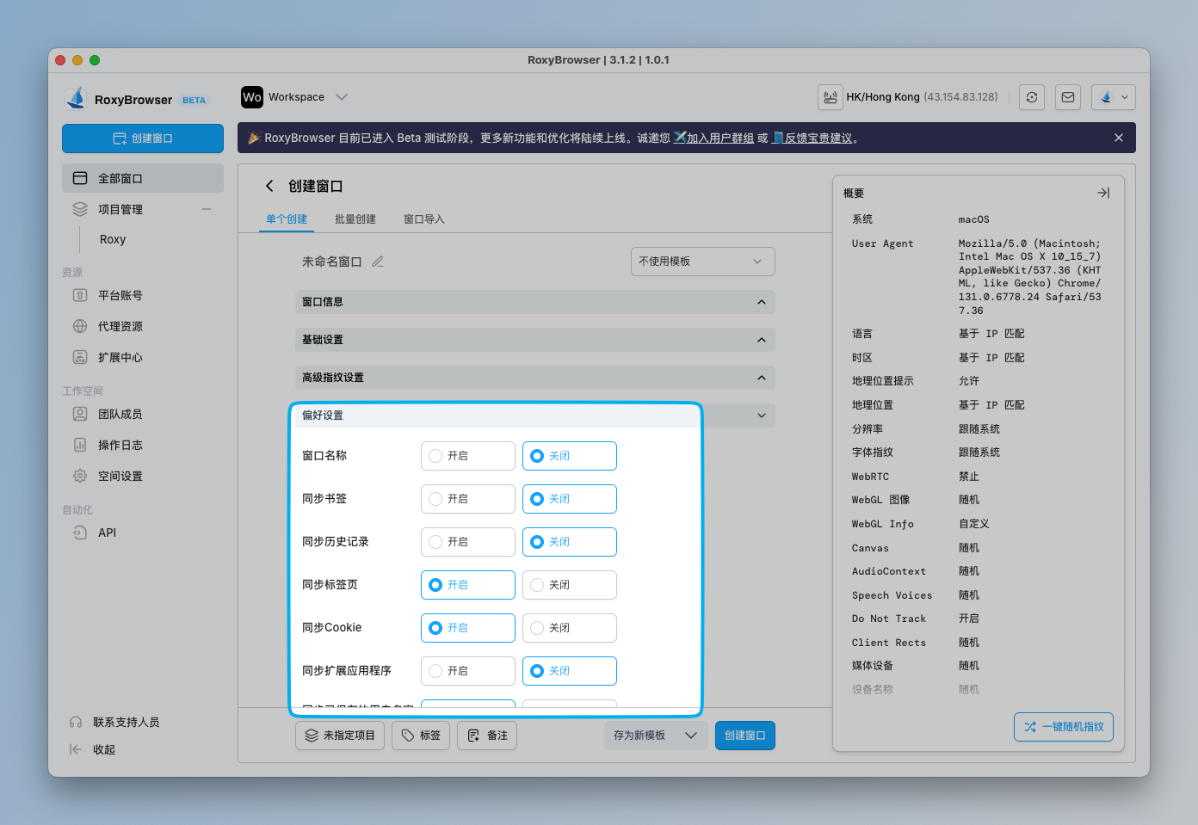This screenshot has height=825, width=1198.
Task: Click the 标签 tag button
Action: (x=421, y=736)
